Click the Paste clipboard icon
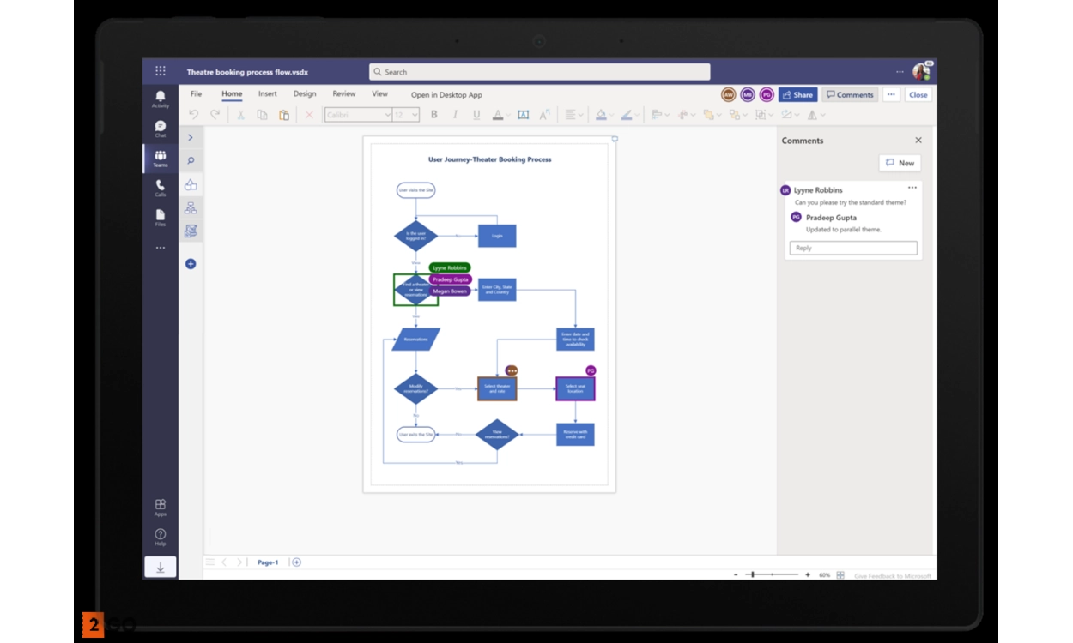1073x643 pixels. 284,115
